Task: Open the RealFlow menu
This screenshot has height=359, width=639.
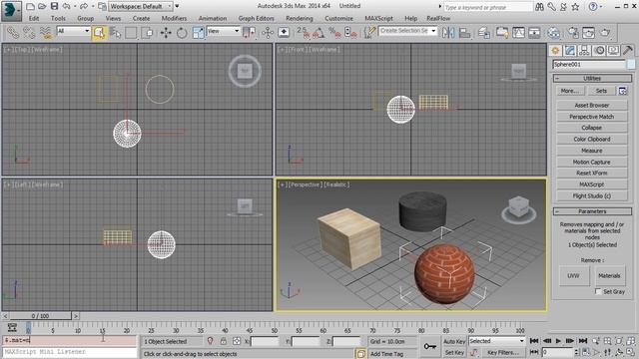Action: pos(438,18)
